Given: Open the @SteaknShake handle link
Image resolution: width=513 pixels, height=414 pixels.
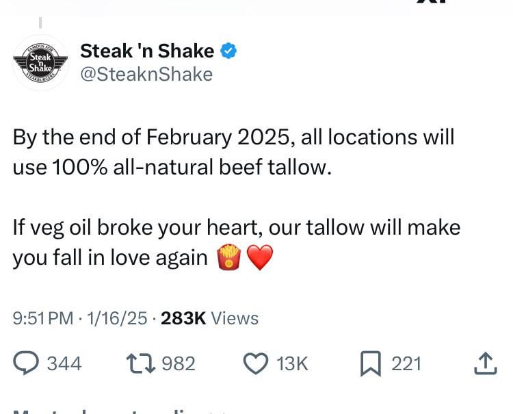Looking at the screenshot, I should (x=146, y=75).
